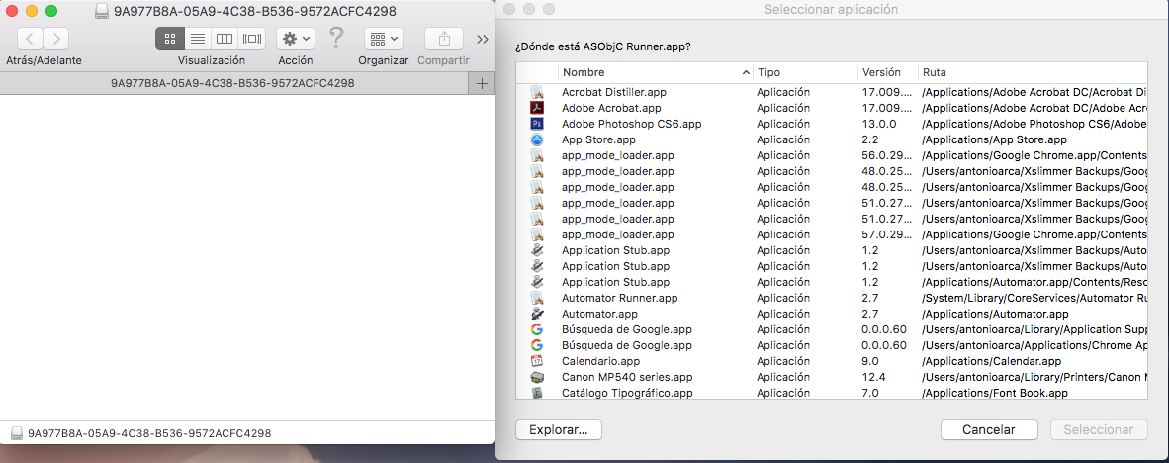Sort list by Ruta column

coord(1033,72)
